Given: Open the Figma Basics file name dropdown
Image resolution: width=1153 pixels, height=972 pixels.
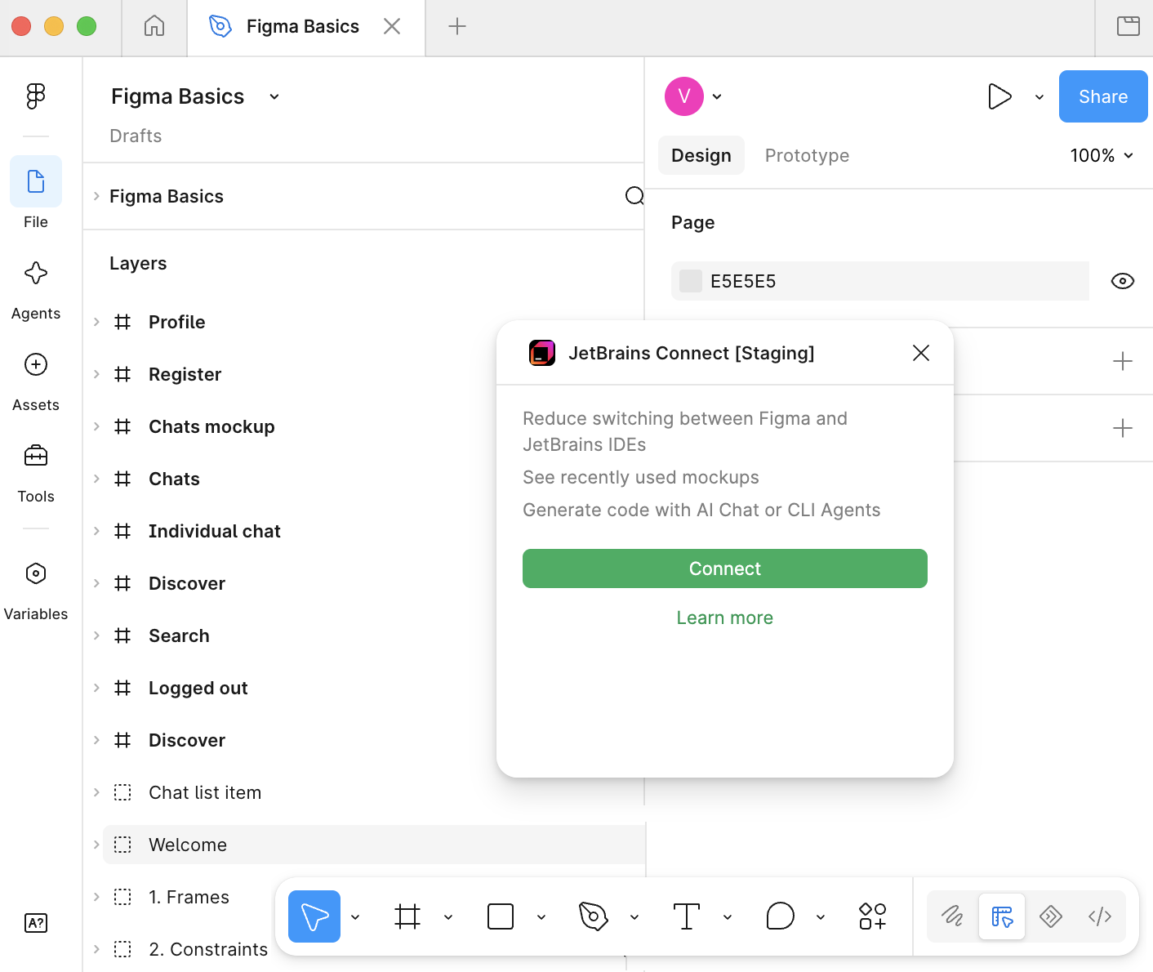Looking at the screenshot, I should [x=274, y=96].
